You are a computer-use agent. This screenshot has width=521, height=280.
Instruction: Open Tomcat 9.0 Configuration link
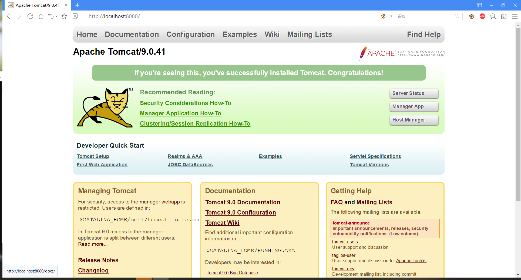click(x=241, y=213)
